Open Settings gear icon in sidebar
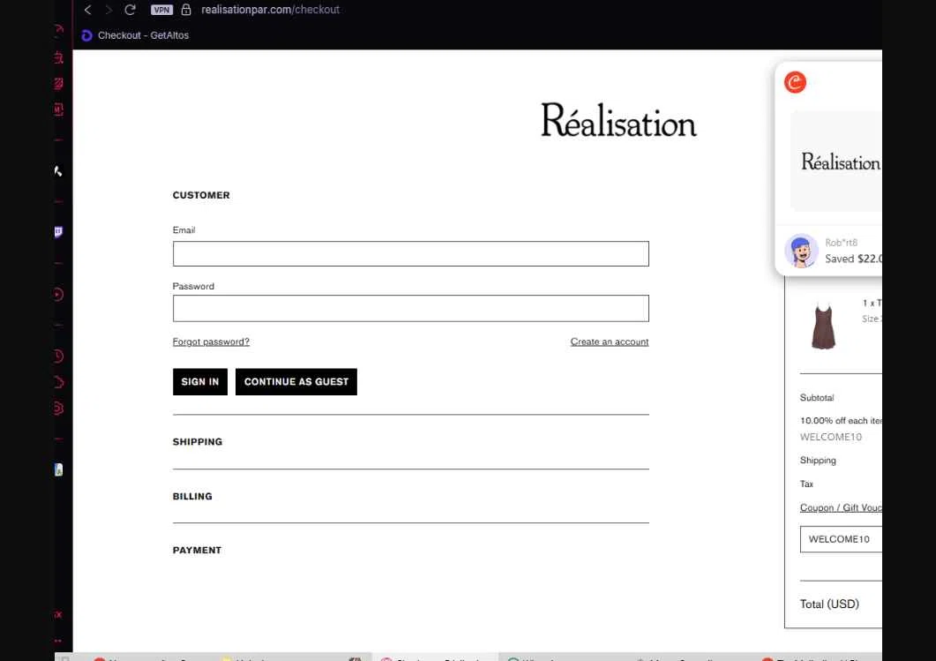The image size is (936, 661). (x=58, y=409)
